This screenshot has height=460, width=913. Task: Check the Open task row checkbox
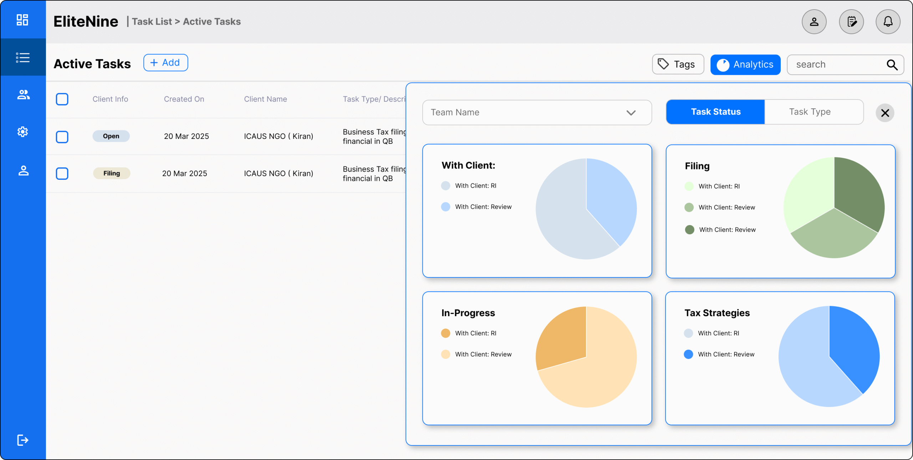[62, 137]
